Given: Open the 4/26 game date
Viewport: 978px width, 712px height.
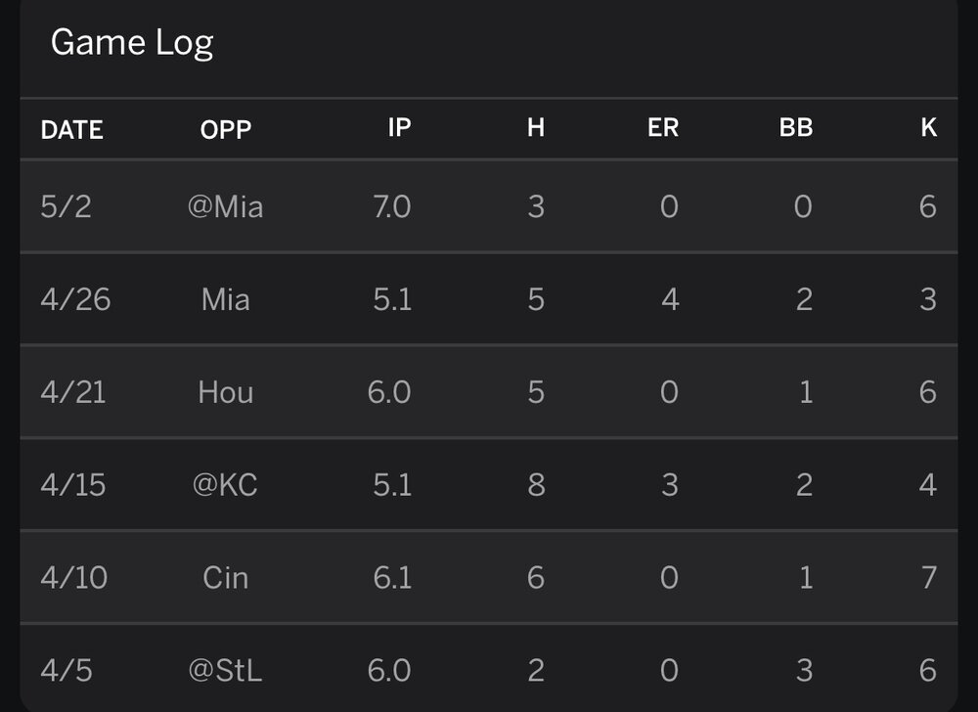Looking at the screenshot, I should [x=76, y=299].
